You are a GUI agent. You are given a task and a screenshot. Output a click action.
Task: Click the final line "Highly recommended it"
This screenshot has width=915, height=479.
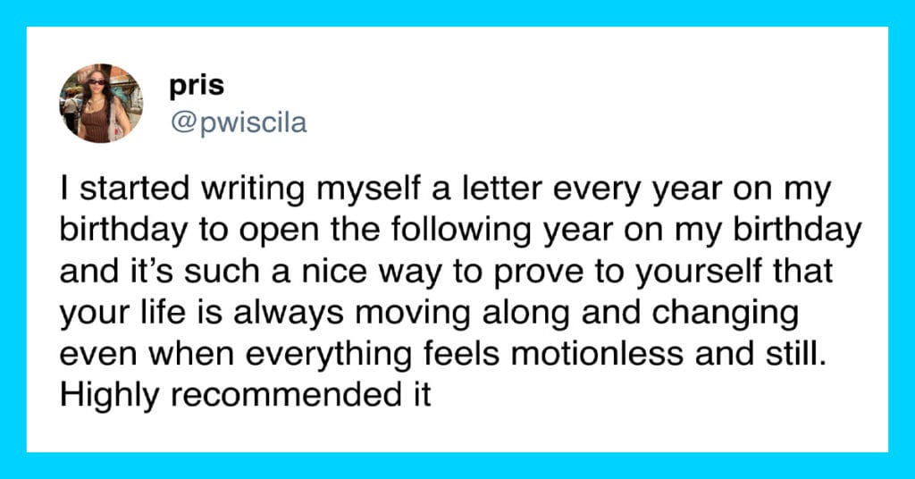tap(245, 396)
